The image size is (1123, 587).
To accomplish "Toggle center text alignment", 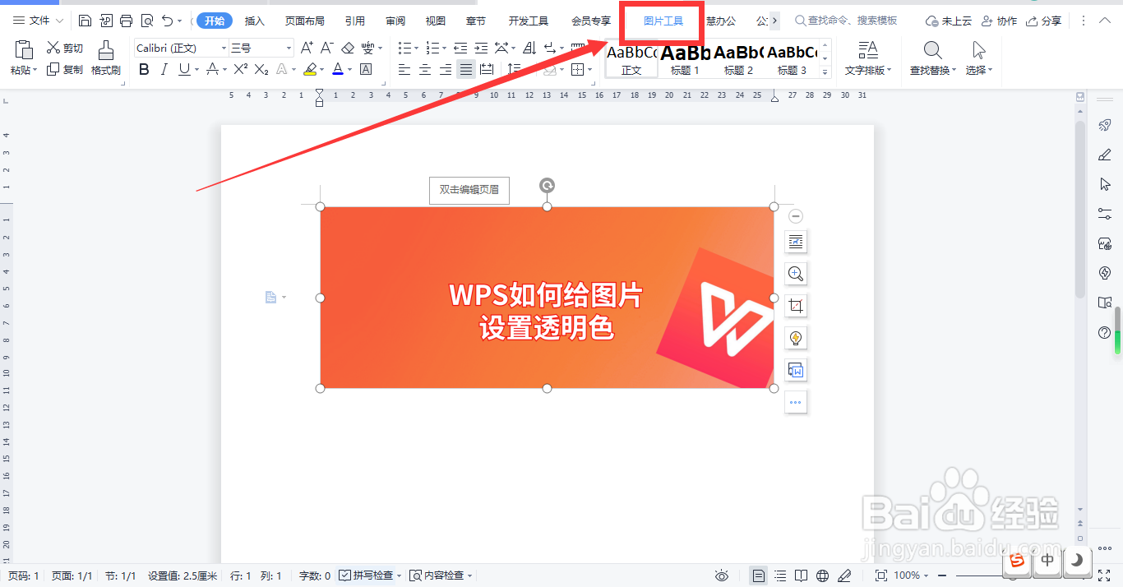I will pyautogui.click(x=425, y=70).
